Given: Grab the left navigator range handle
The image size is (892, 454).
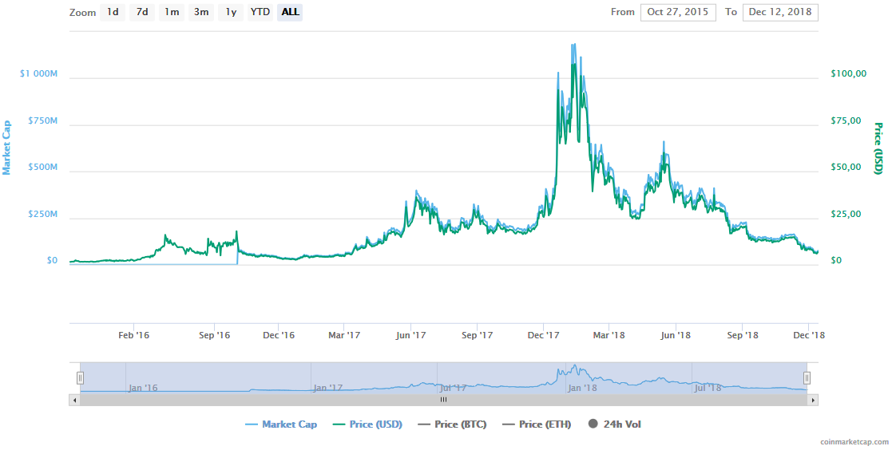Looking at the screenshot, I should [80, 378].
